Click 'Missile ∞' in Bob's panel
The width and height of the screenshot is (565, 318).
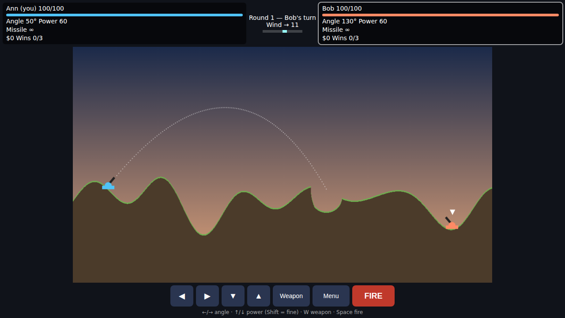(336, 30)
